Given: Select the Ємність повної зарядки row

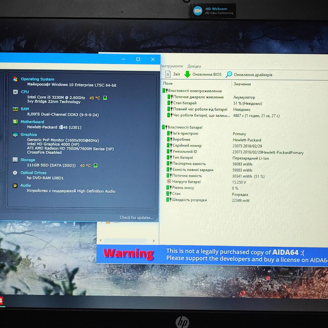Looking at the screenshot, I should tap(190, 170).
